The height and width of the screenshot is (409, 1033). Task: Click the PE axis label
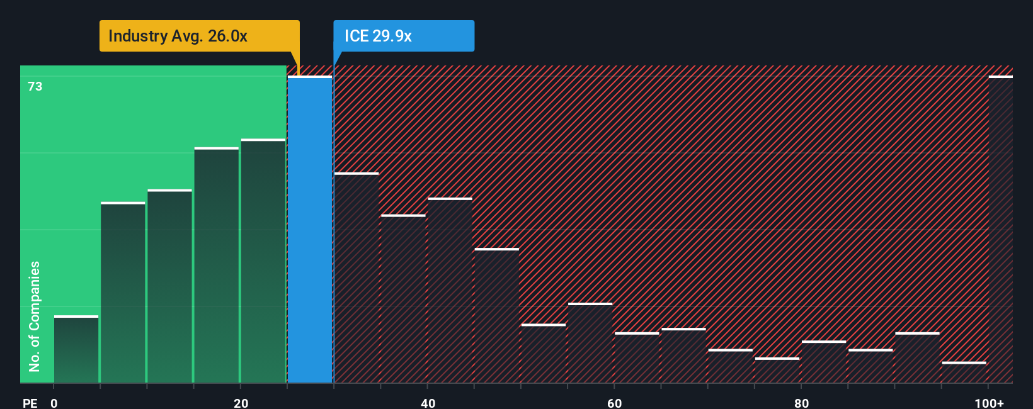tap(30, 403)
